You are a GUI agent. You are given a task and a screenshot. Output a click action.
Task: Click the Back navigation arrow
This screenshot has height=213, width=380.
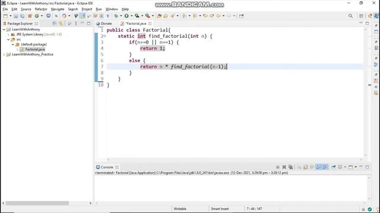pos(218,16)
